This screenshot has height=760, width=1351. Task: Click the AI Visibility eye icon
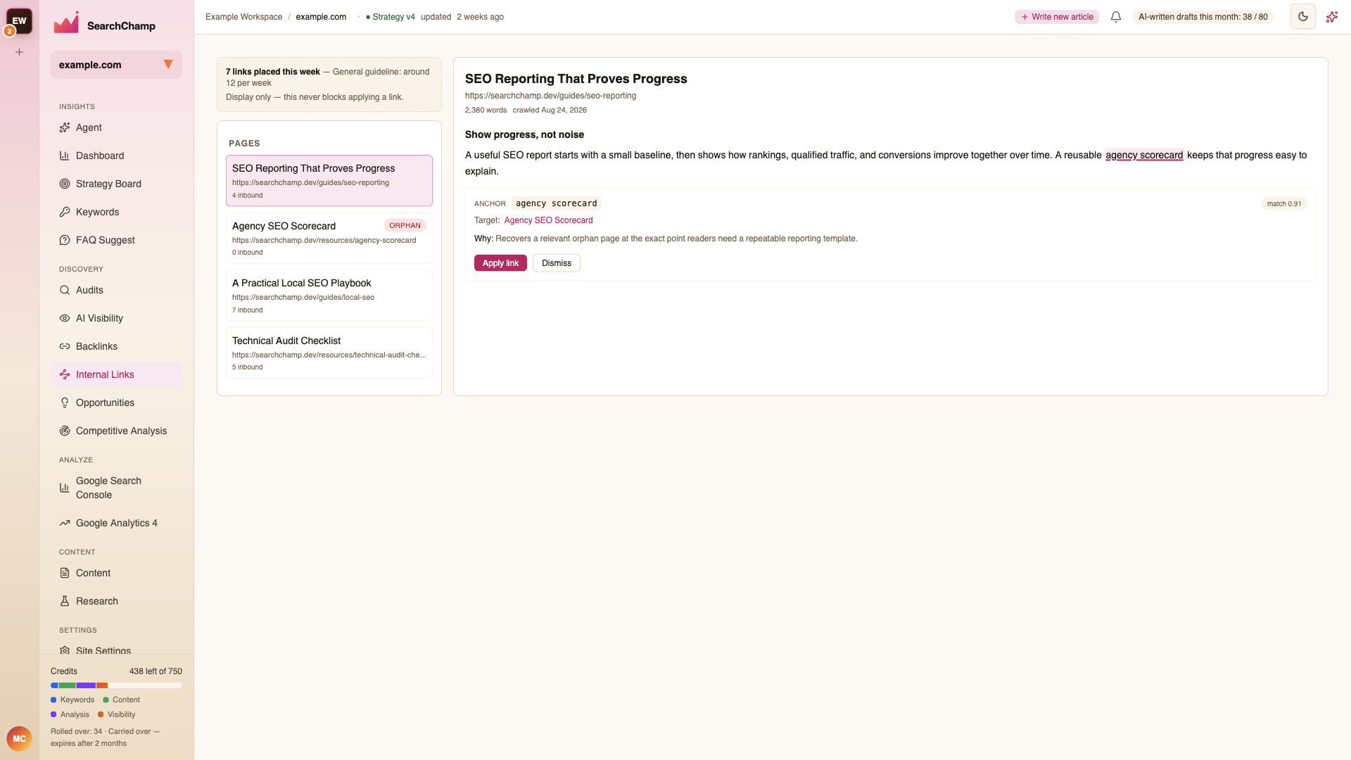[x=65, y=318]
